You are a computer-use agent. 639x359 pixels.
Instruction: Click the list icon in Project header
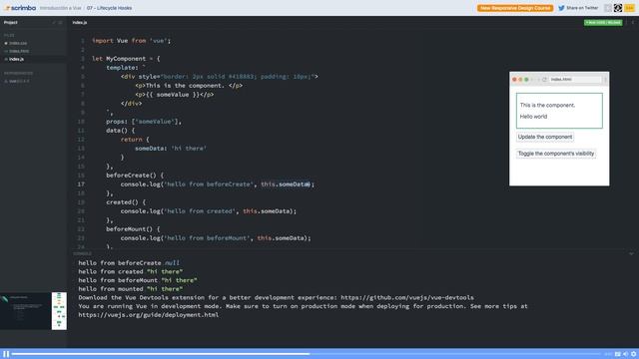pyautogui.click(x=61, y=23)
